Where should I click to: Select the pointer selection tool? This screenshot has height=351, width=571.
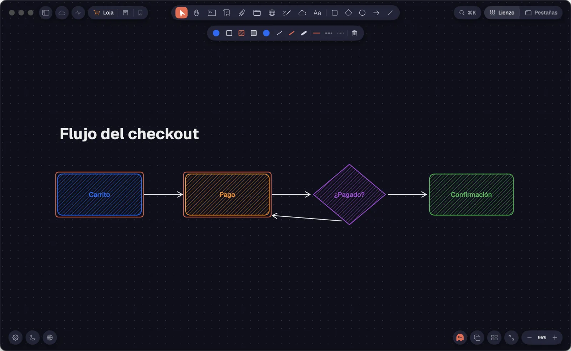coord(182,13)
